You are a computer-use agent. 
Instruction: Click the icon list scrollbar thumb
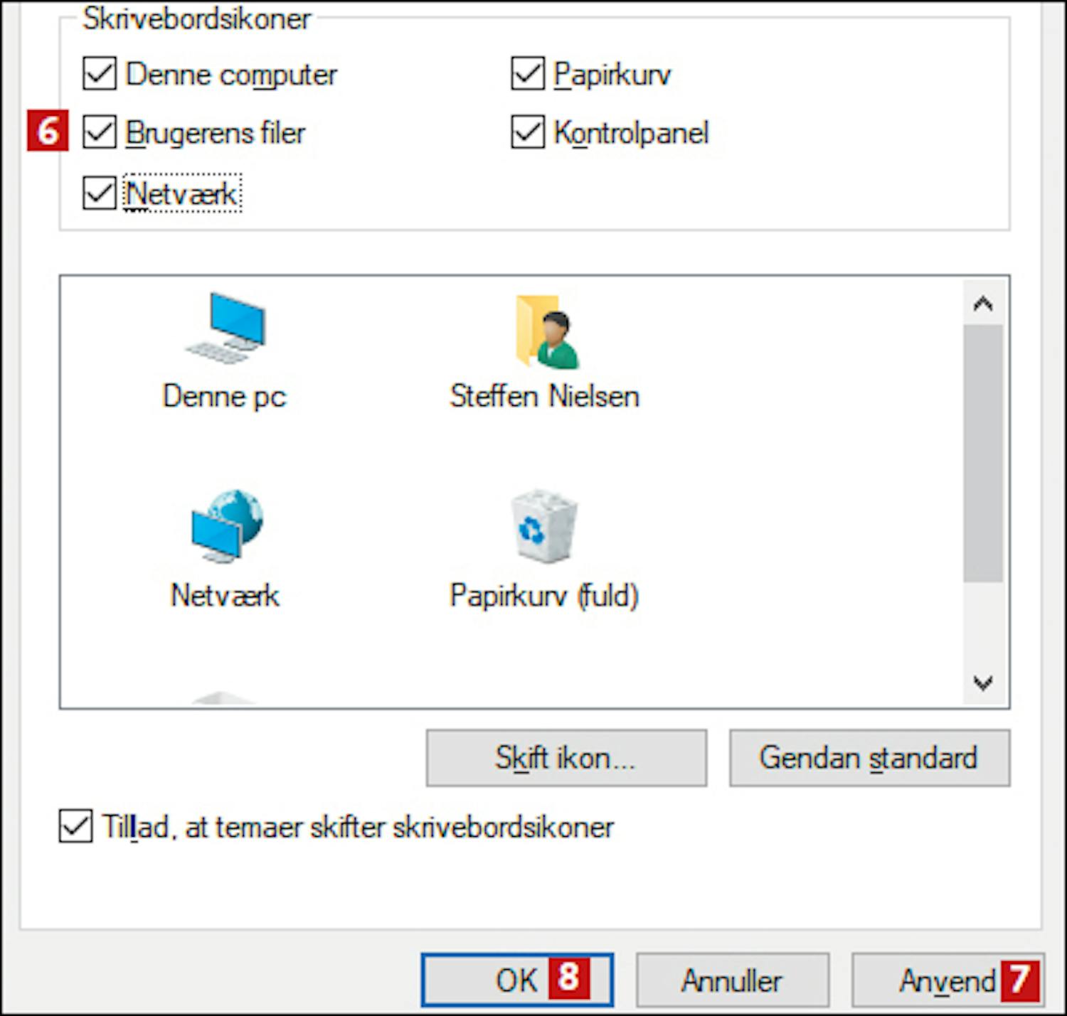click(x=983, y=454)
